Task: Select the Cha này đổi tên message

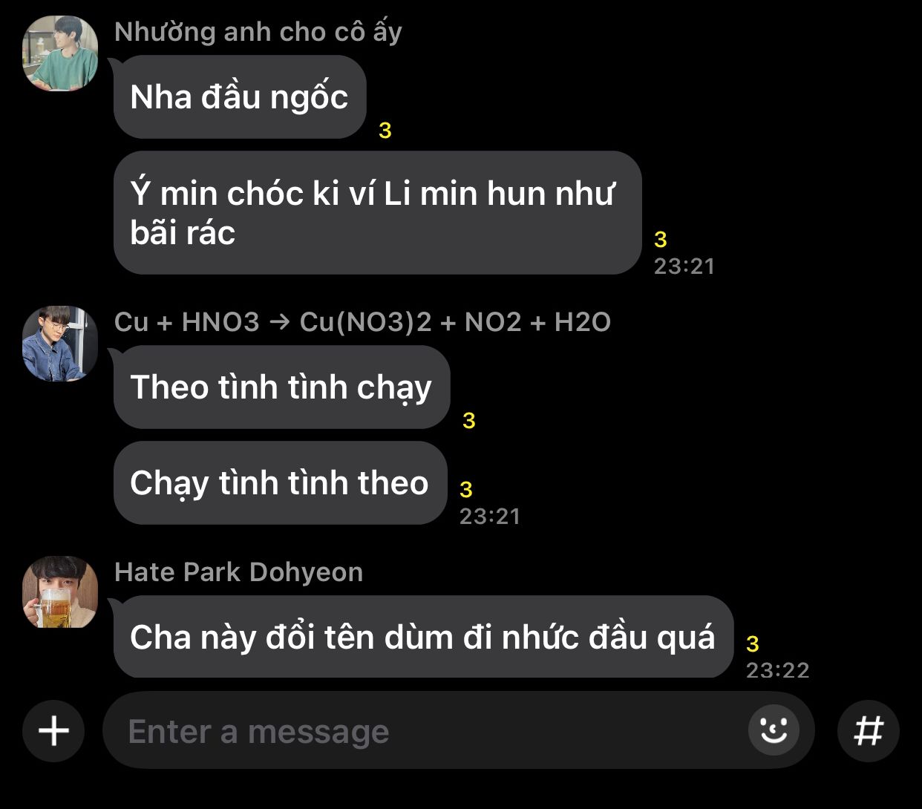Action: click(423, 637)
